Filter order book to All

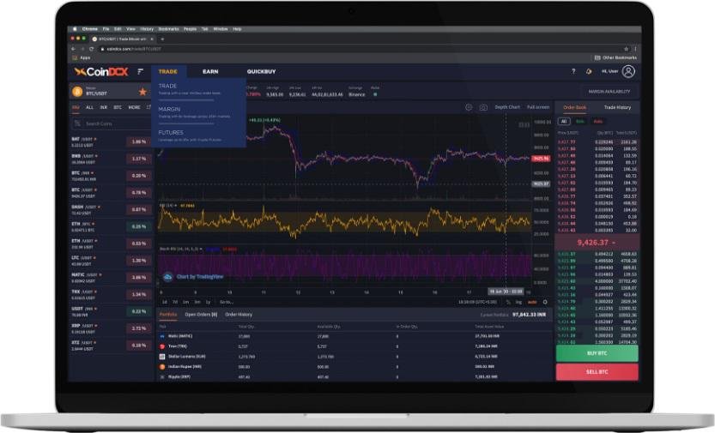click(564, 122)
